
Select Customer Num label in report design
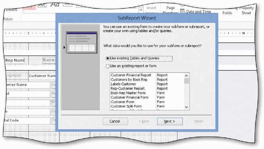click(42, 76)
